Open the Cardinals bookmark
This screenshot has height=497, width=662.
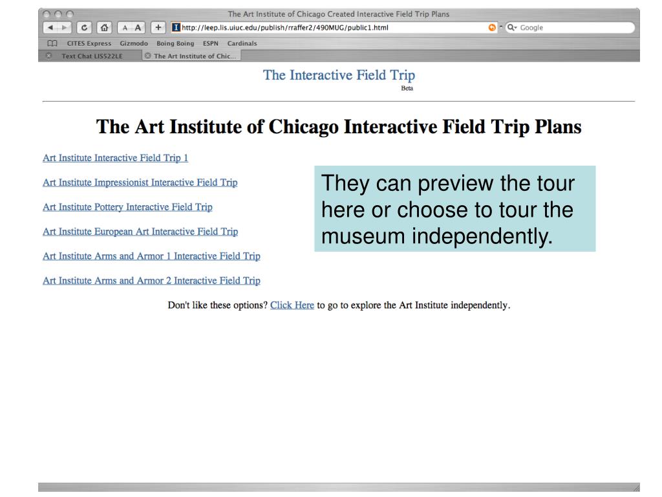[x=242, y=43]
